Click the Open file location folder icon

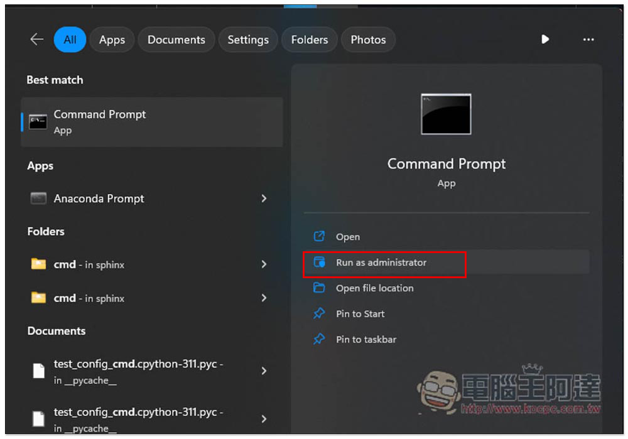(319, 288)
